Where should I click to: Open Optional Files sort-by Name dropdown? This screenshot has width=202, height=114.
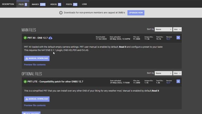(163, 73)
